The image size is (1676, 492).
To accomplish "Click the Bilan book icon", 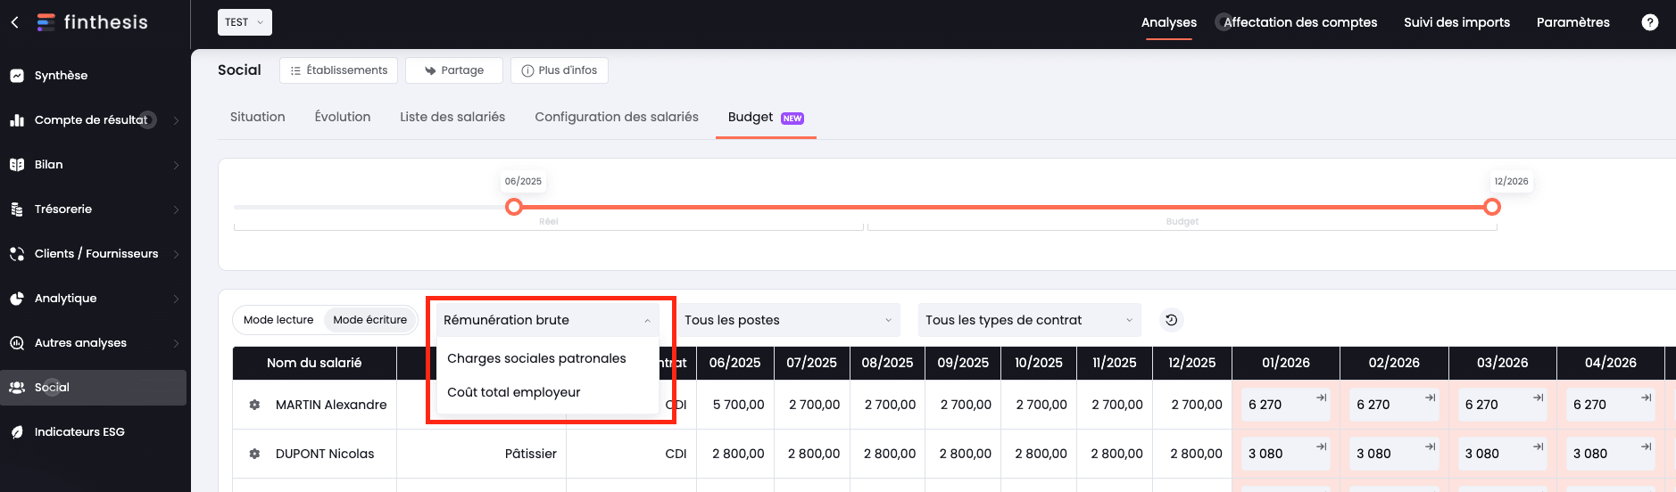I will coord(17,165).
